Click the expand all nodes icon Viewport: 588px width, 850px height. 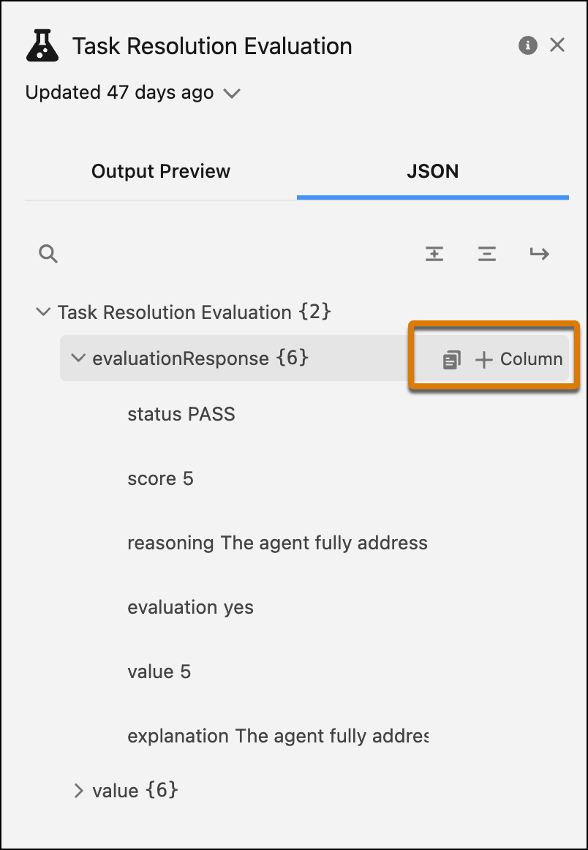click(x=434, y=254)
